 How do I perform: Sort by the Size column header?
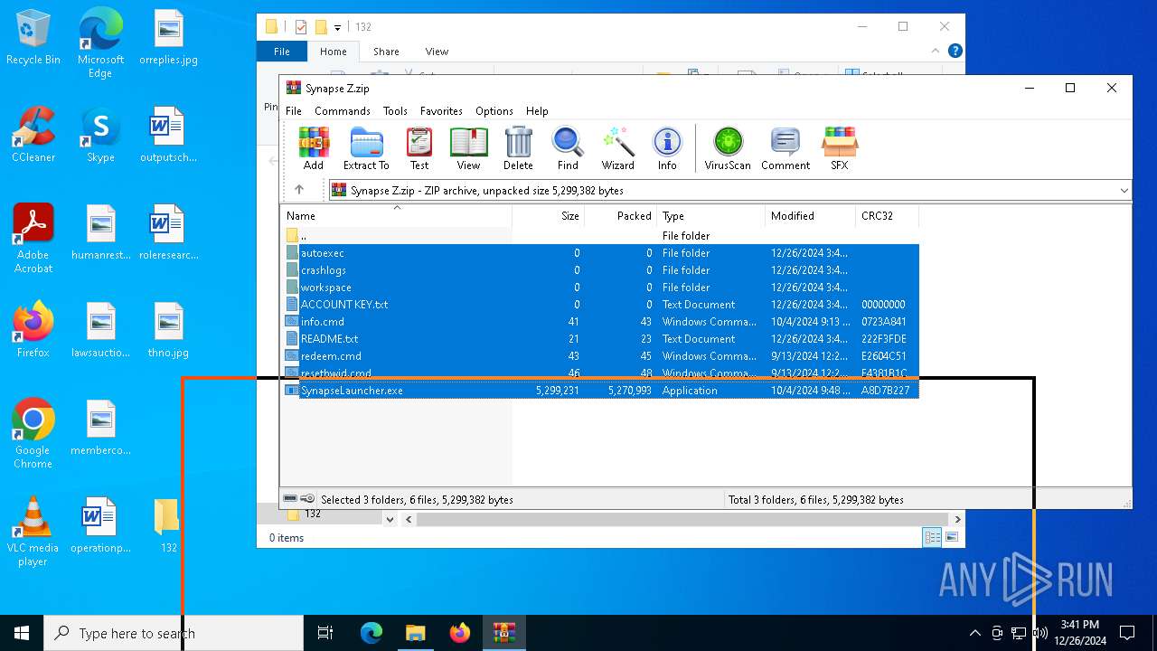pyautogui.click(x=548, y=216)
